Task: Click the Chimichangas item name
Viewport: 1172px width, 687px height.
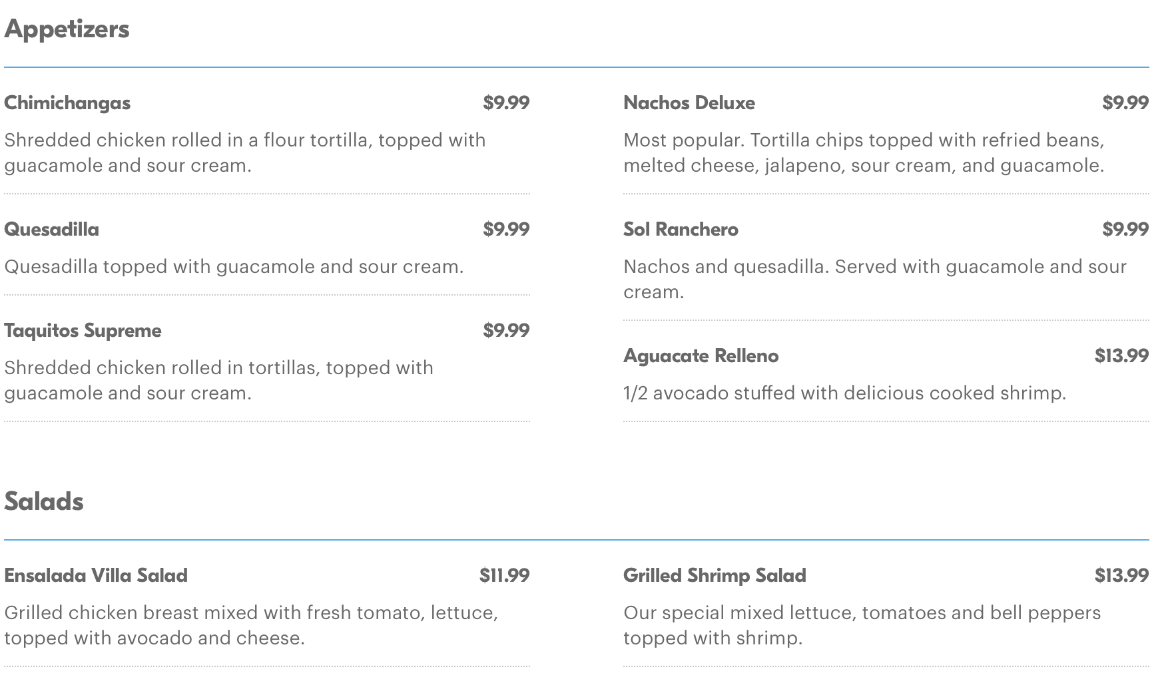Action: click(x=67, y=103)
